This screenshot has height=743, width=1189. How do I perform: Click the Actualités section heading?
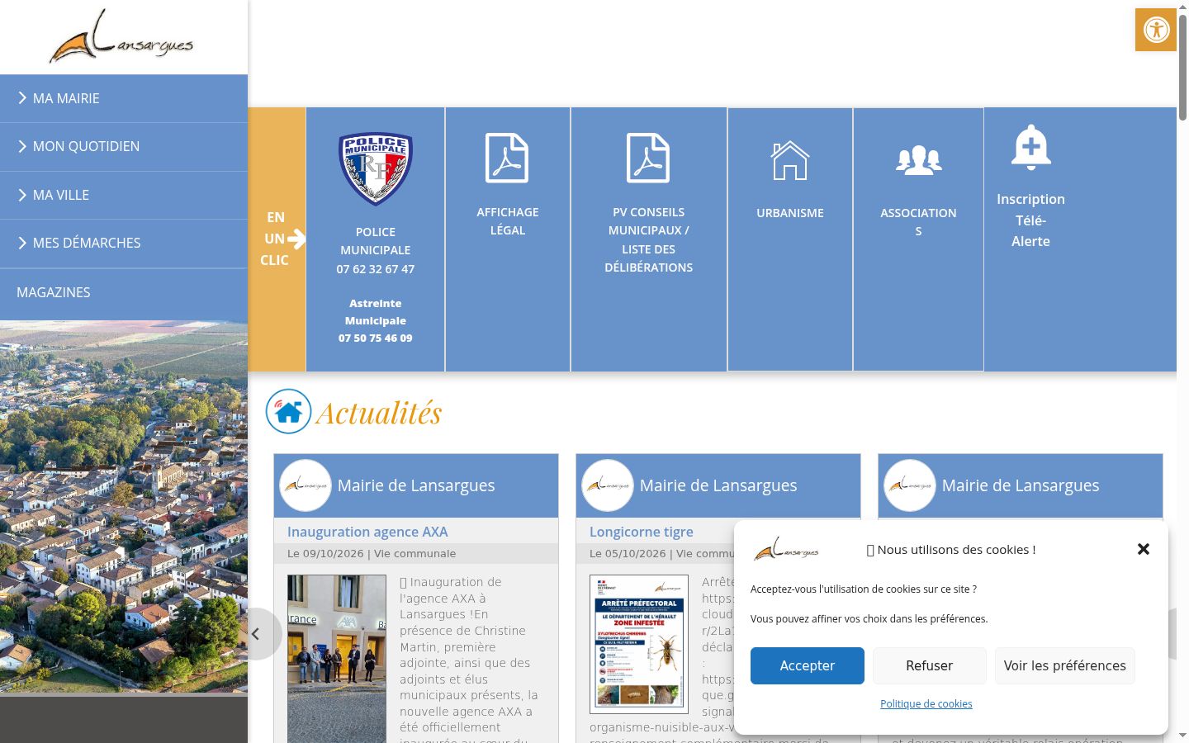click(x=379, y=412)
